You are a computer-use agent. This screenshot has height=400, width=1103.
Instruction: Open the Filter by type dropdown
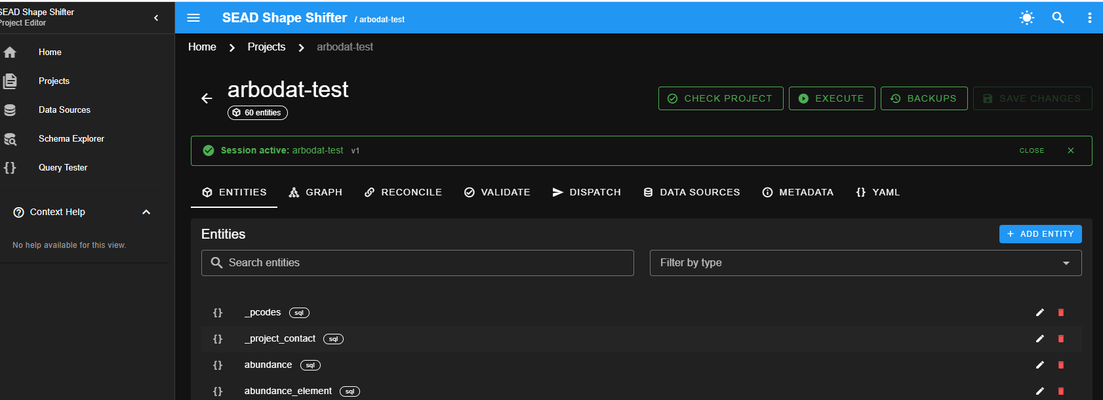(865, 263)
